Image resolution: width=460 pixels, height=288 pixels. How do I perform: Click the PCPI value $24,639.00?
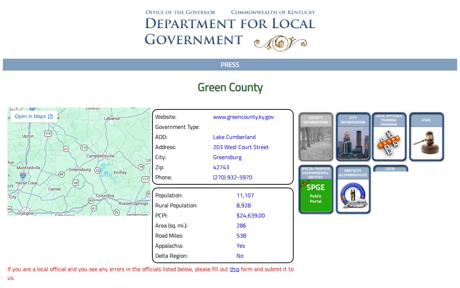tap(250, 216)
